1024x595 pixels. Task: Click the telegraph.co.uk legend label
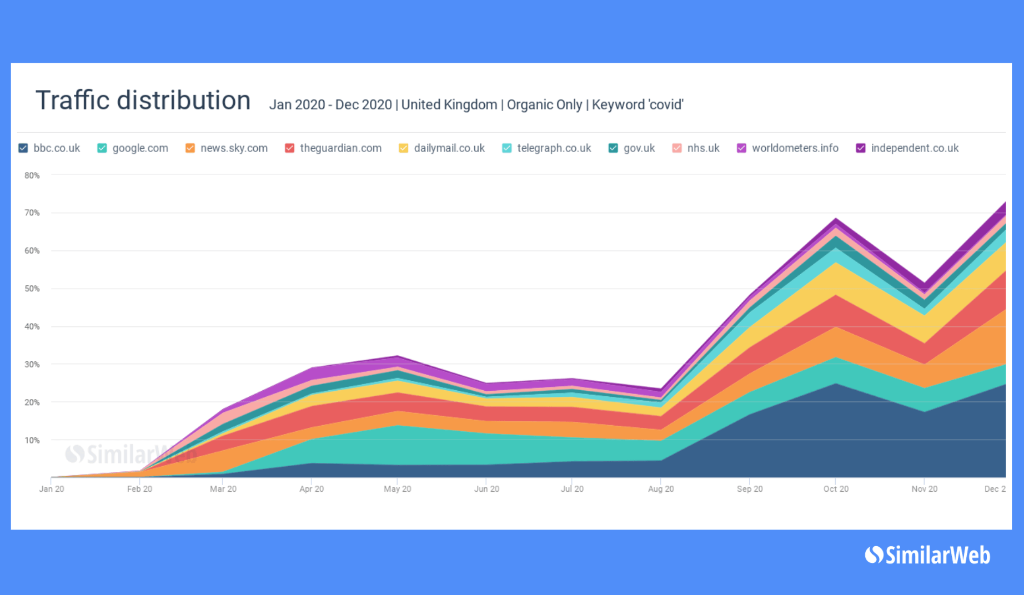(x=554, y=148)
